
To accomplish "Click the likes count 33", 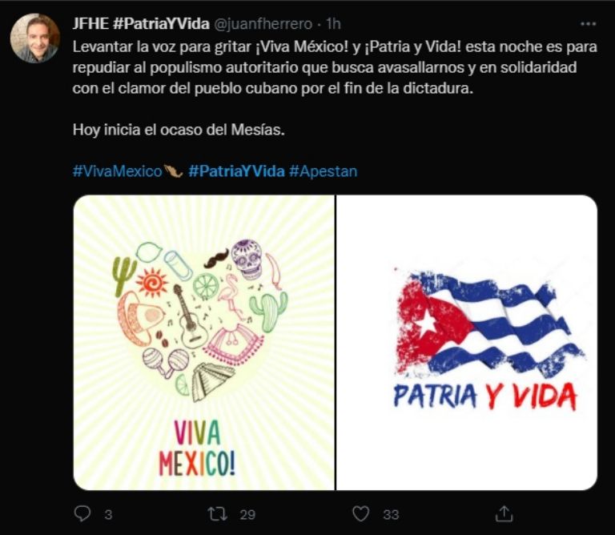I will (x=391, y=515).
